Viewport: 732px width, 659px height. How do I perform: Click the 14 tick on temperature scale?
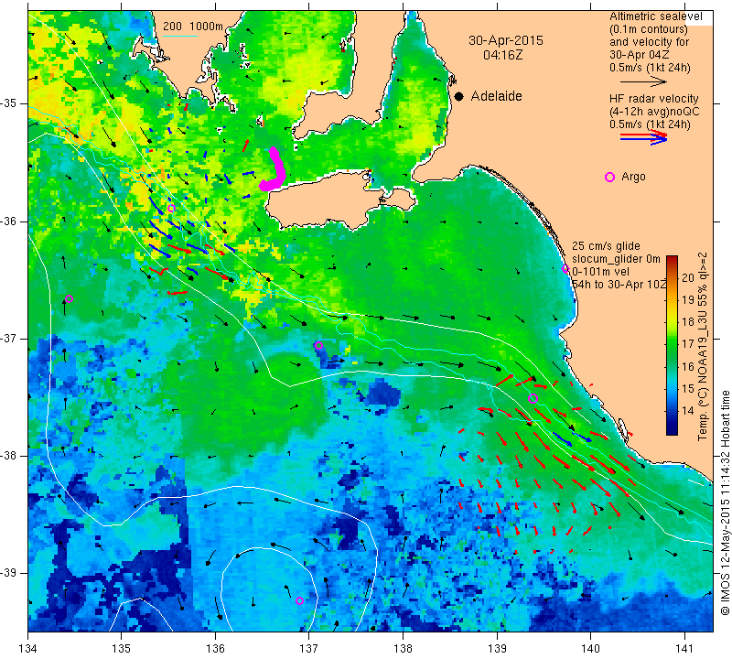pos(688,411)
